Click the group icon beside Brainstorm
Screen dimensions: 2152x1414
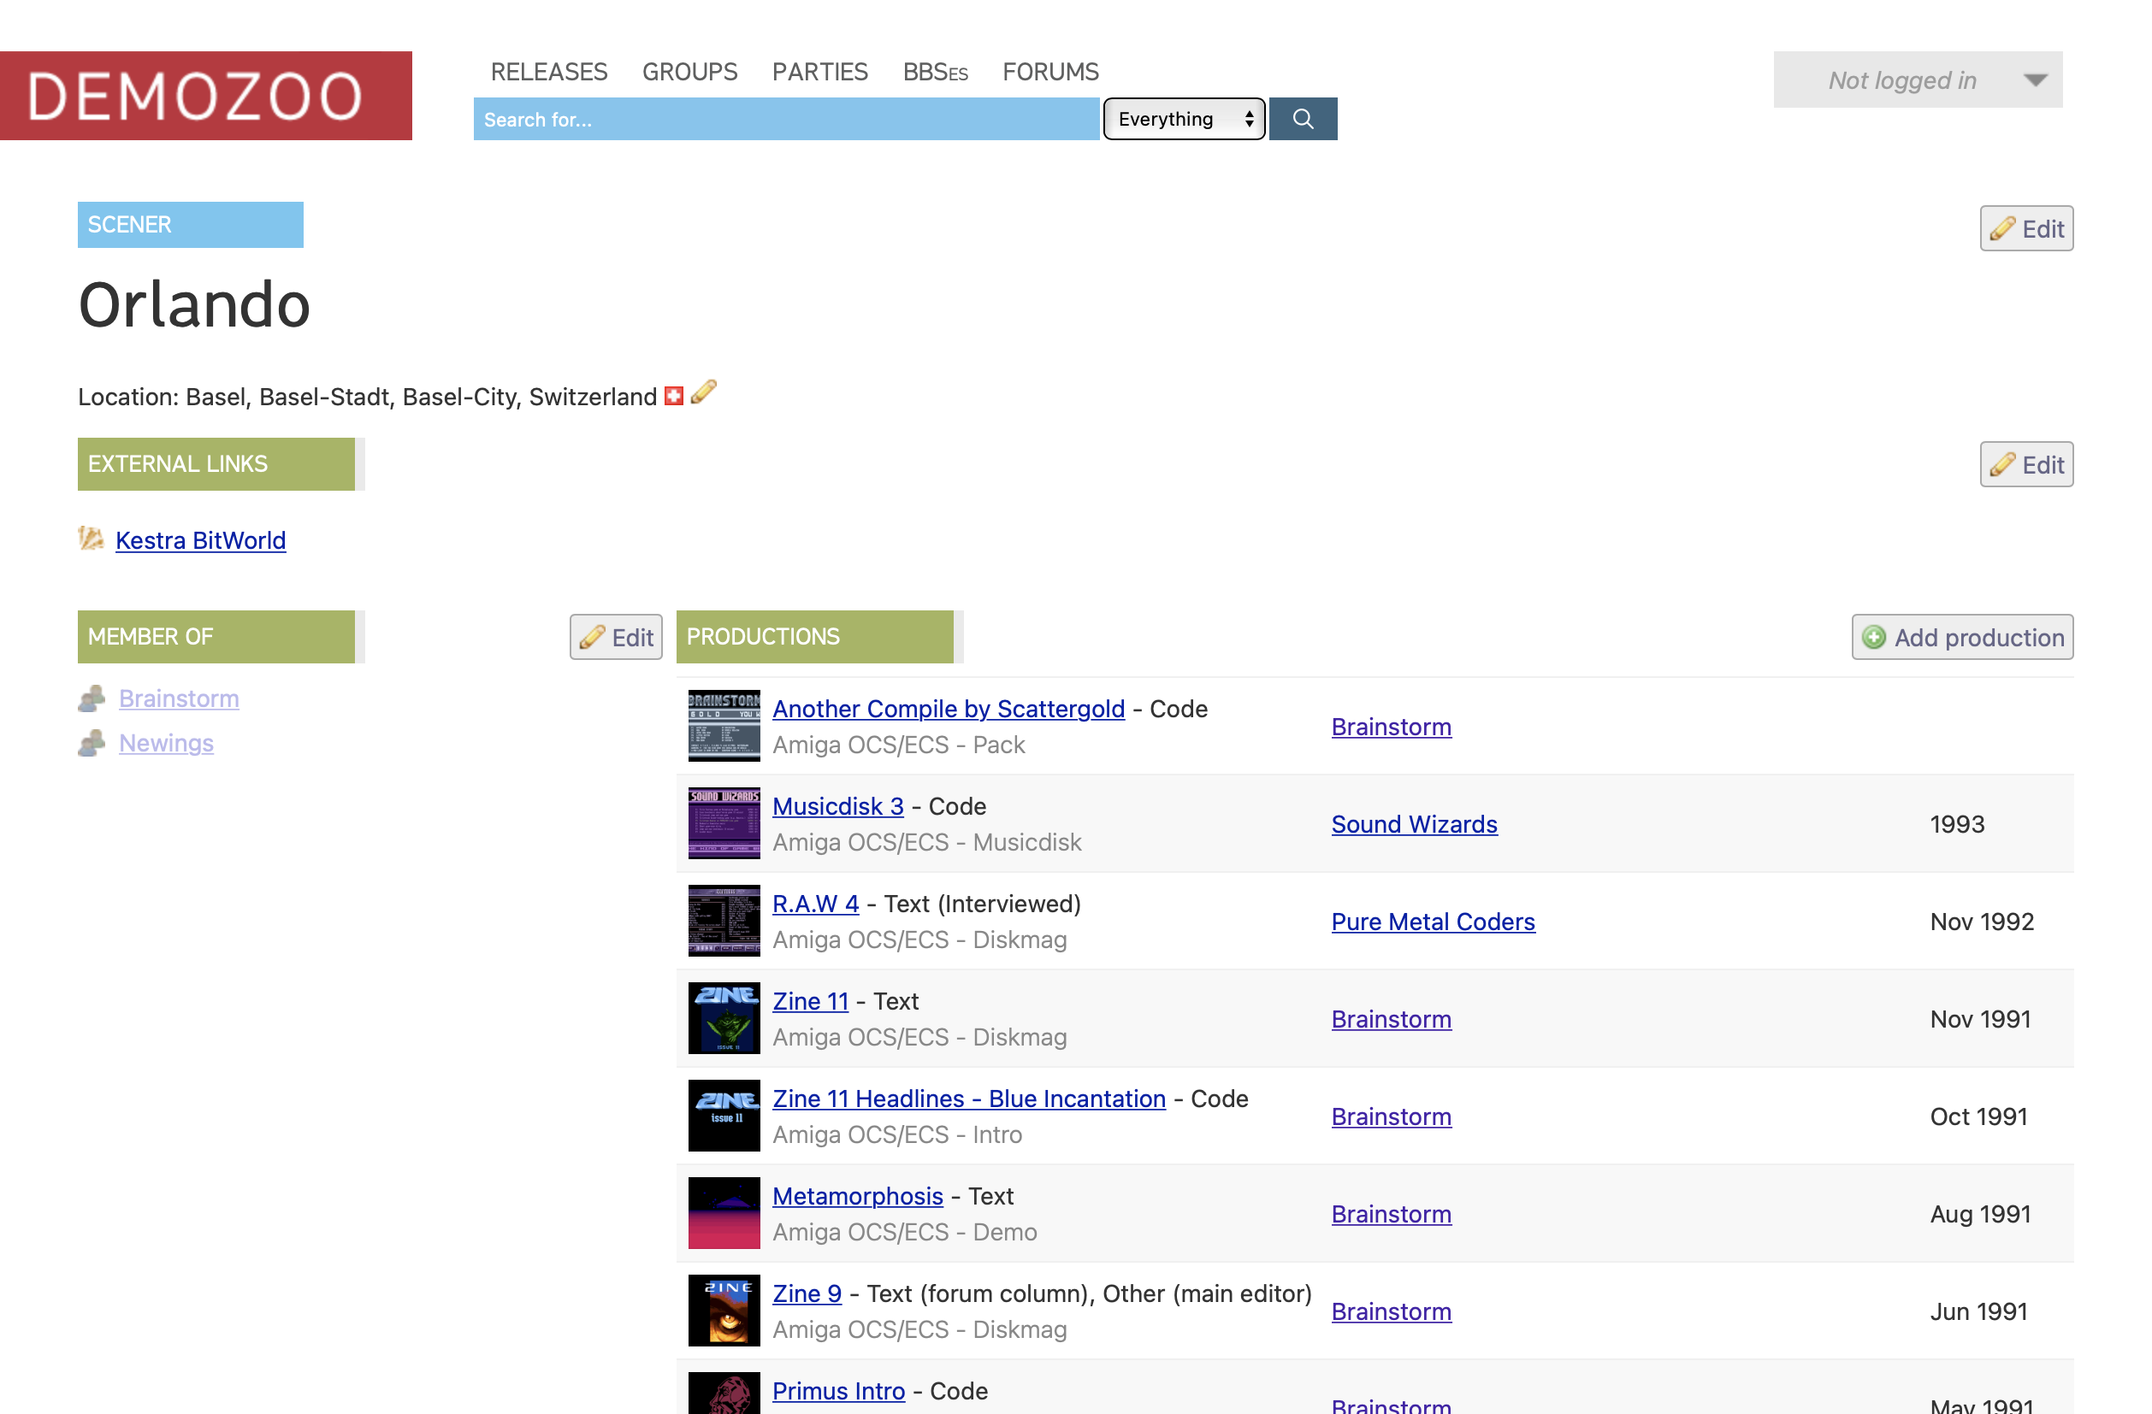point(92,698)
